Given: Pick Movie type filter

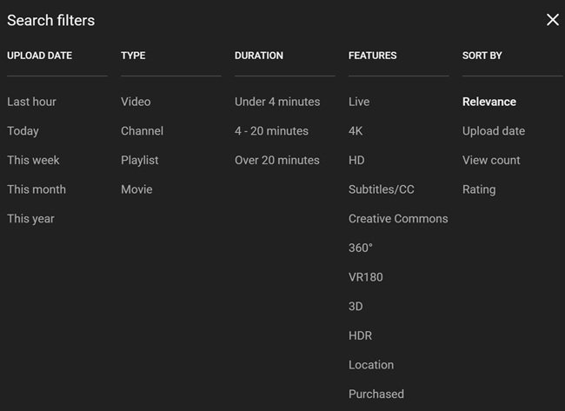Looking at the screenshot, I should (136, 189).
